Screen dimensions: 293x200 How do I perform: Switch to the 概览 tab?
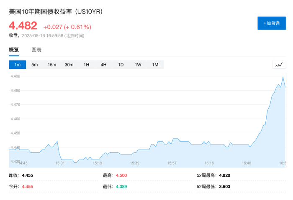click(14, 50)
